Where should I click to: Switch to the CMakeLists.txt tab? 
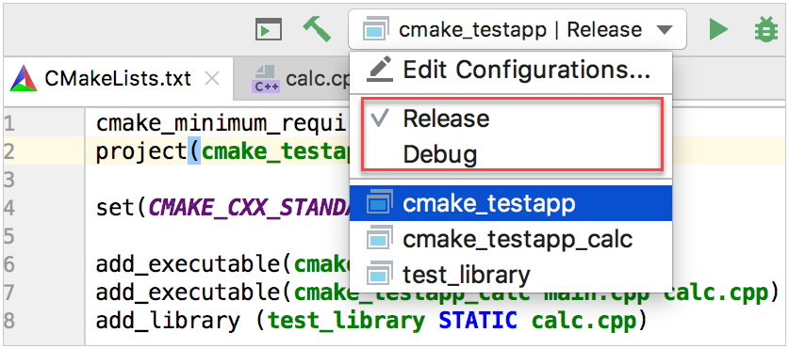tap(118, 79)
